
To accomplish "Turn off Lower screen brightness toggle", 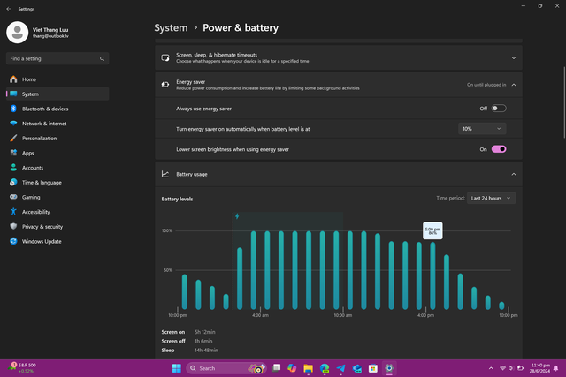I will (x=499, y=149).
